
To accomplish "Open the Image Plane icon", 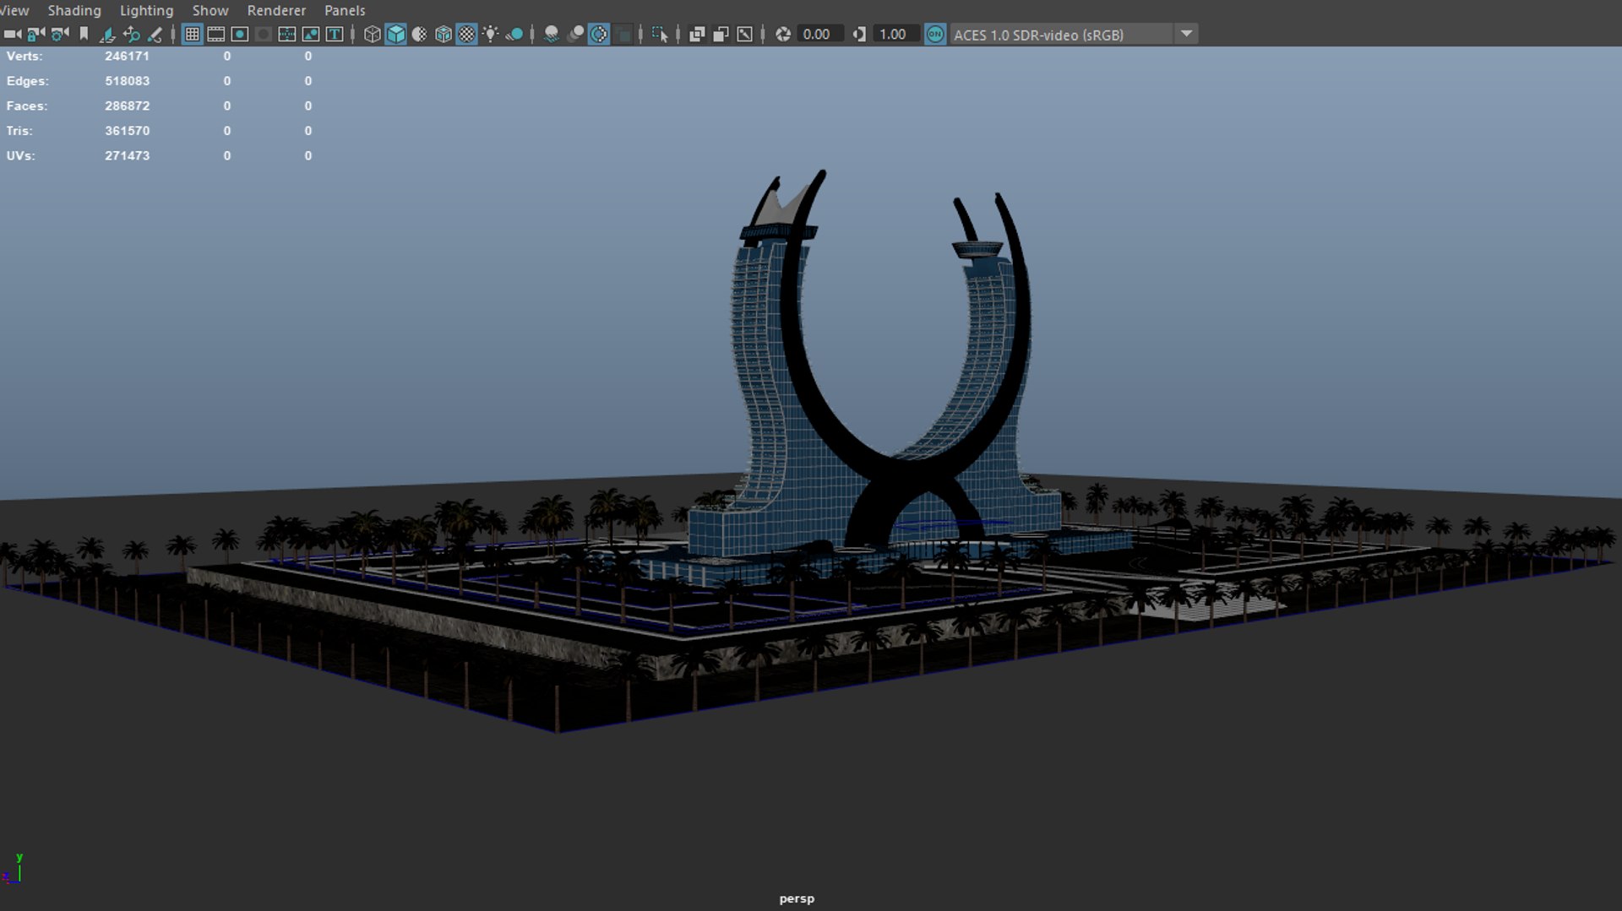I will [x=107, y=35].
